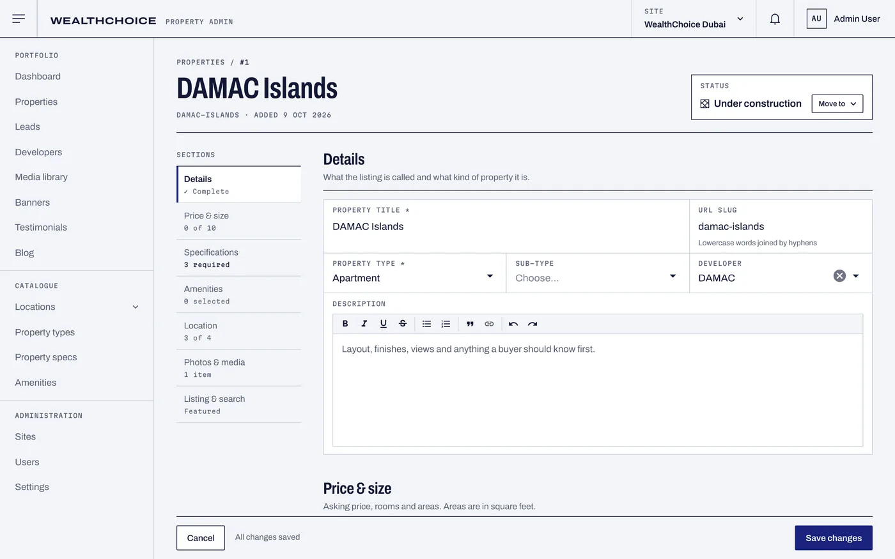Edit the URL slug field
This screenshot has height=559, width=895.
781,226
